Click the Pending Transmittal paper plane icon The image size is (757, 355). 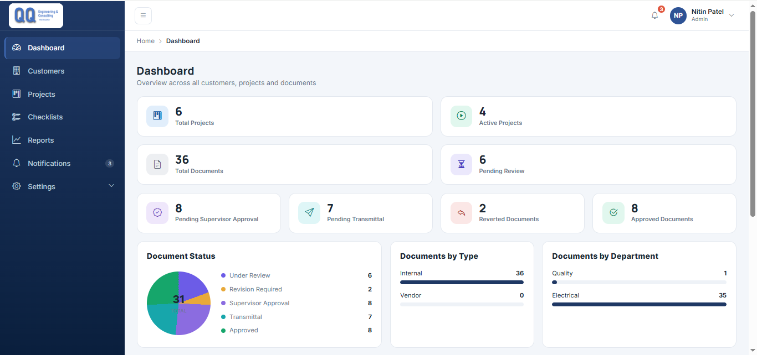309,213
